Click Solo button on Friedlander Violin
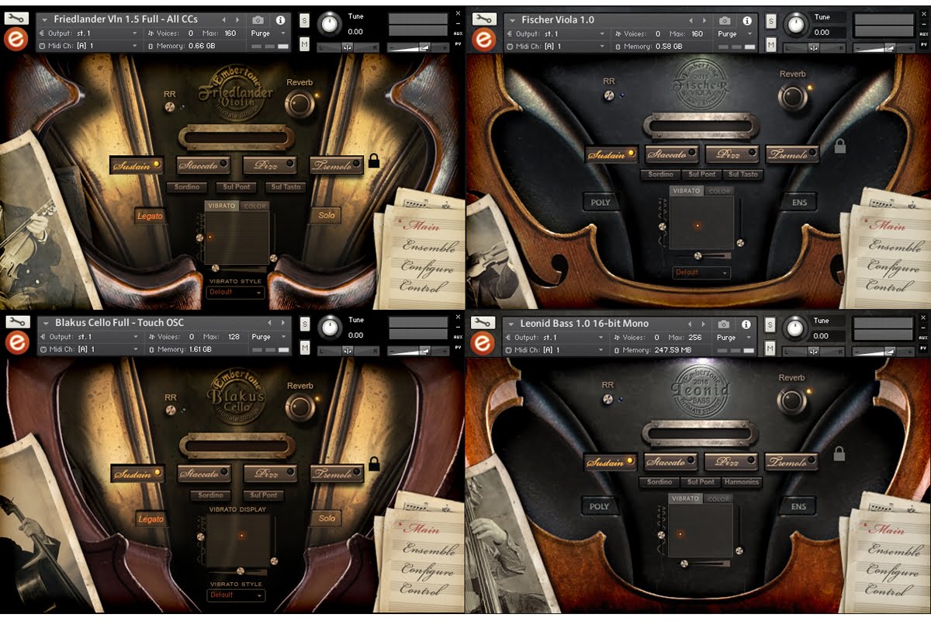This screenshot has height=621, width=931. click(327, 215)
